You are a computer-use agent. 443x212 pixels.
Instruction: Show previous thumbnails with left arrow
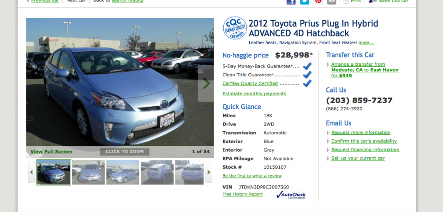31,172
